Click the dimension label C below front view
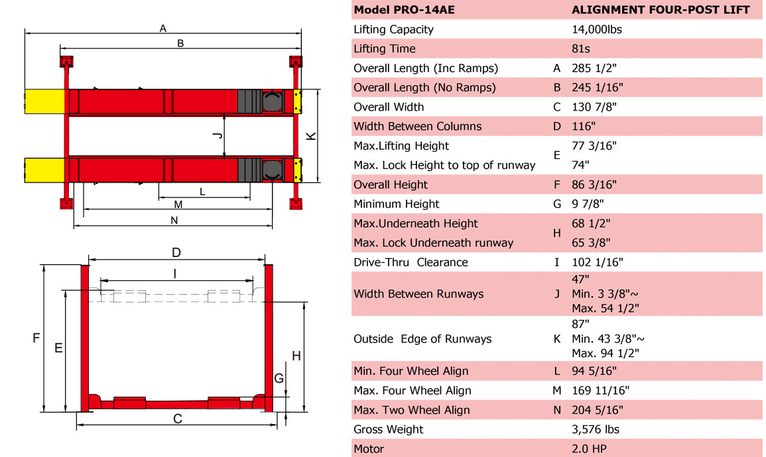The image size is (766, 457). click(177, 418)
